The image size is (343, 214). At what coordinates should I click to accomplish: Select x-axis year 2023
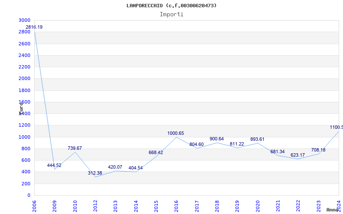point(319,206)
